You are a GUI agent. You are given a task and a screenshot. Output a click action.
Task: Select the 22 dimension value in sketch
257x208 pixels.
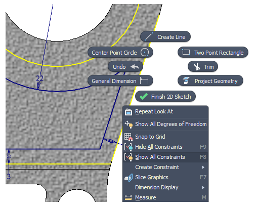39,78
